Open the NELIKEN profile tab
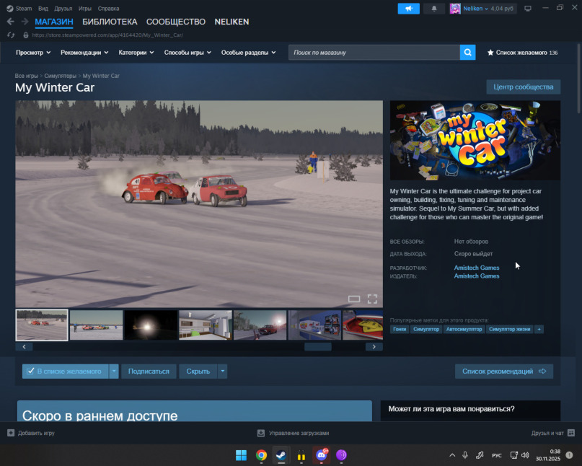The height and width of the screenshot is (466, 582). (232, 22)
